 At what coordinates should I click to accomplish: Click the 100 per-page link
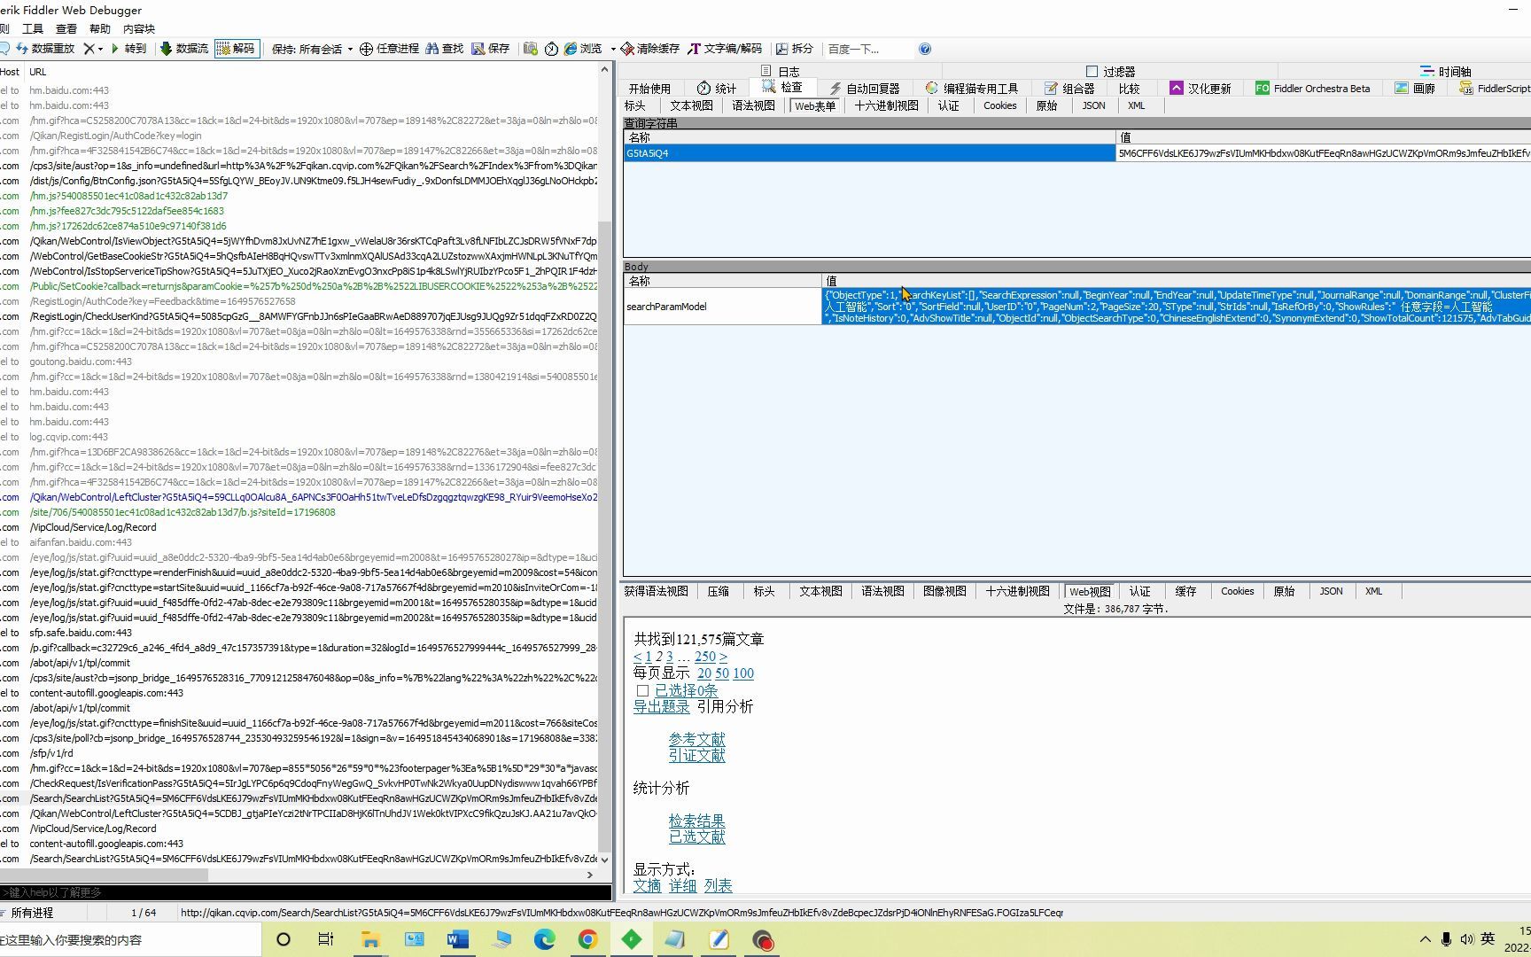[743, 673]
